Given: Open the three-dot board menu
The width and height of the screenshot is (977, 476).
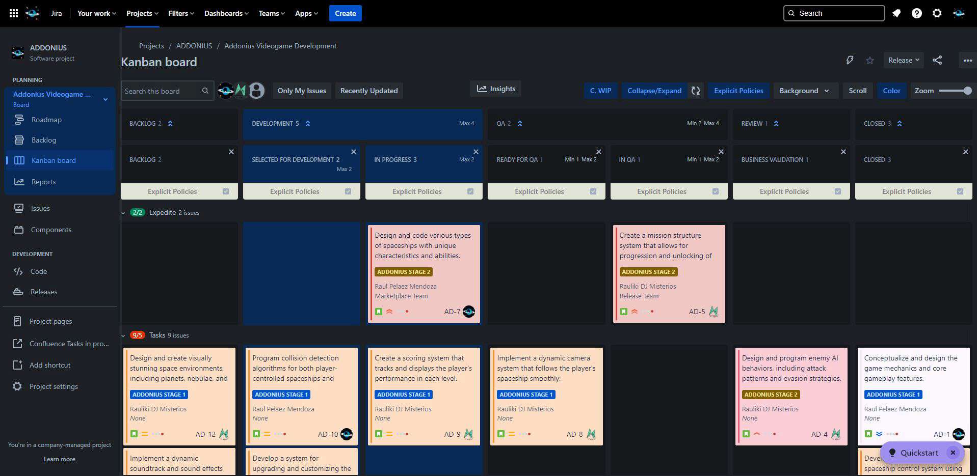Looking at the screenshot, I should (967, 61).
